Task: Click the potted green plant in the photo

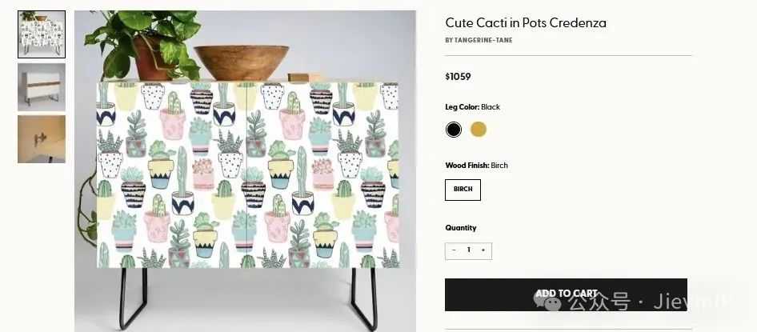Action: [x=145, y=45]
